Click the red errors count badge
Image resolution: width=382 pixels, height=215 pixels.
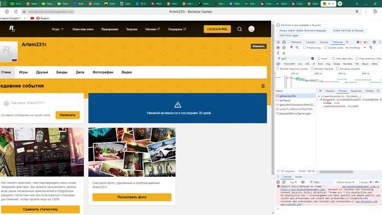(359, 42)
